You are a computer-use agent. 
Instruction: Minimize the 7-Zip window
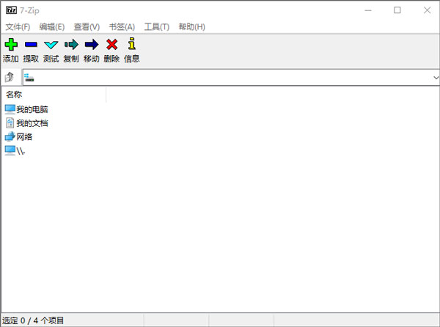[x=368, y=10]
